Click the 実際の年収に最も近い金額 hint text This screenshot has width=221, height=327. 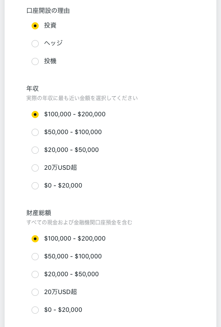point(82,98)
